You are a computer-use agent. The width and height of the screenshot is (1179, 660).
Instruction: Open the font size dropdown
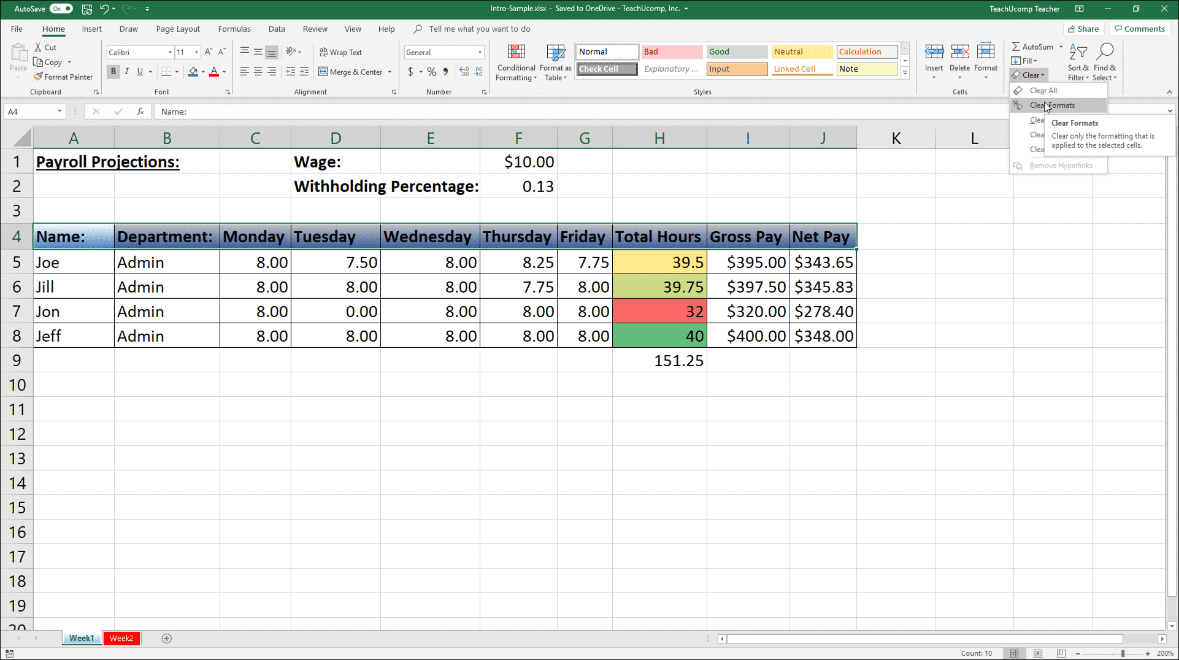(196, 52)
